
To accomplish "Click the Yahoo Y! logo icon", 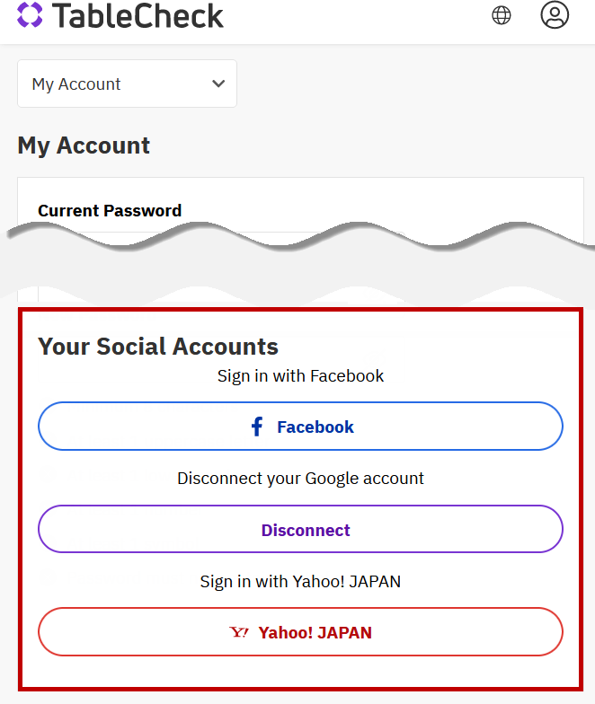I will (239, 633).
